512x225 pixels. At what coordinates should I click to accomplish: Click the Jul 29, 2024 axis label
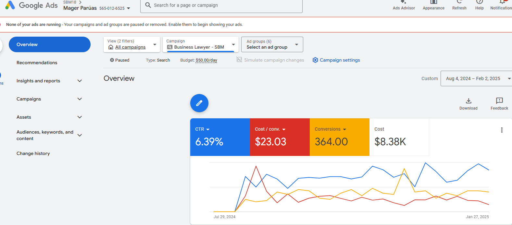(x=224, y=217)
